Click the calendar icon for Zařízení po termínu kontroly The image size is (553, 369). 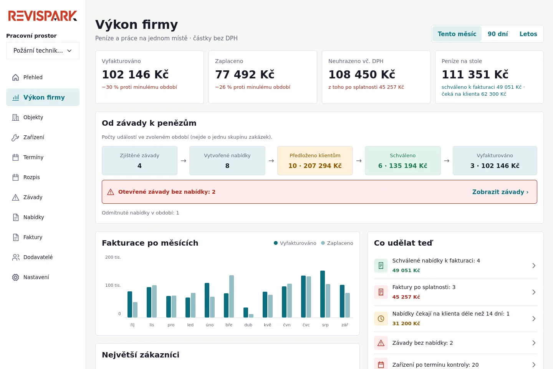click(381, 365)
